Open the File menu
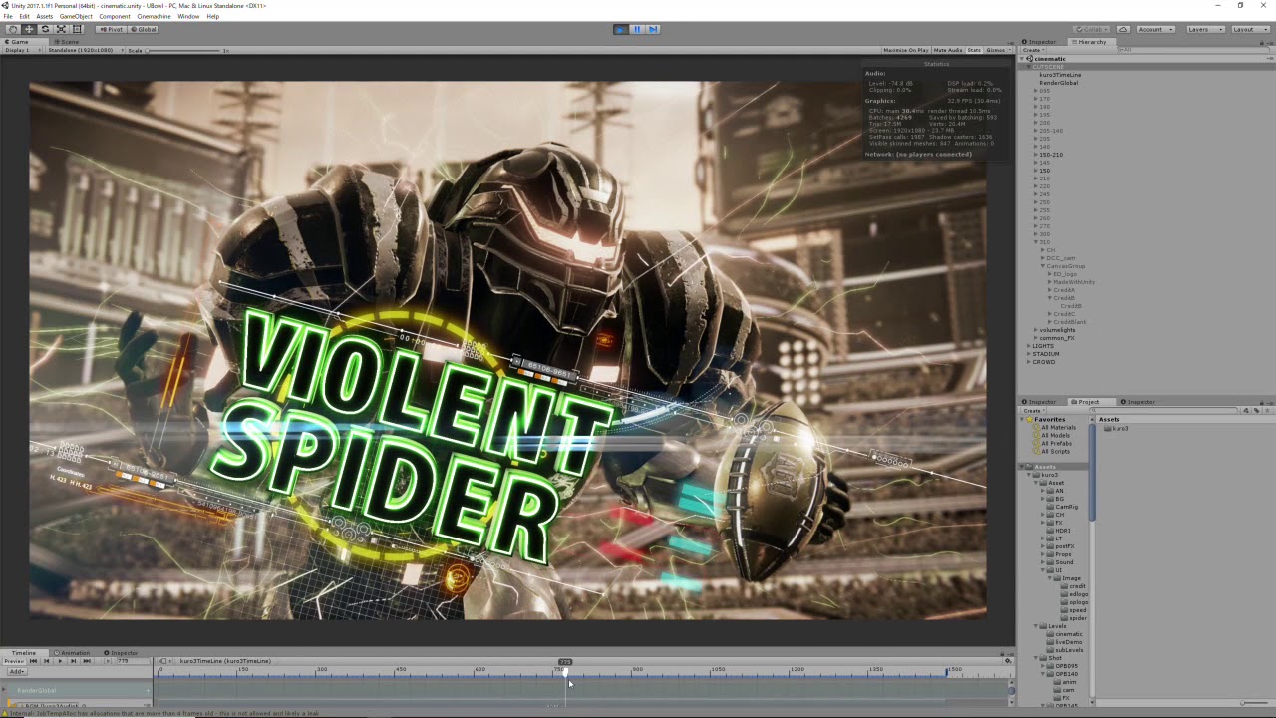The height and width of the screenshot is (718, 1276). (x=8, y=16)
